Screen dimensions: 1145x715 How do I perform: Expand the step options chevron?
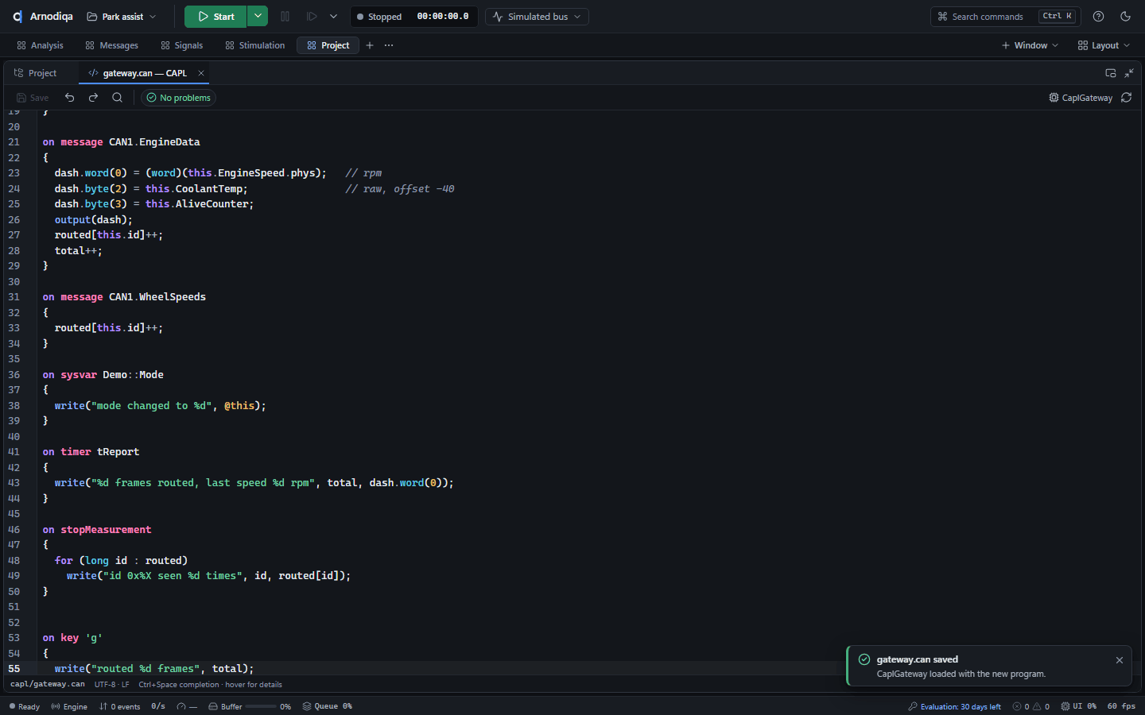[333, 17]
